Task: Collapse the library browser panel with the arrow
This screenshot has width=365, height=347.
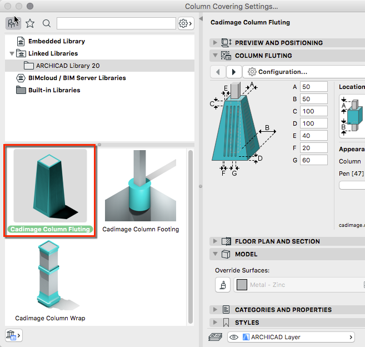Action: click(x=201, y=19)
